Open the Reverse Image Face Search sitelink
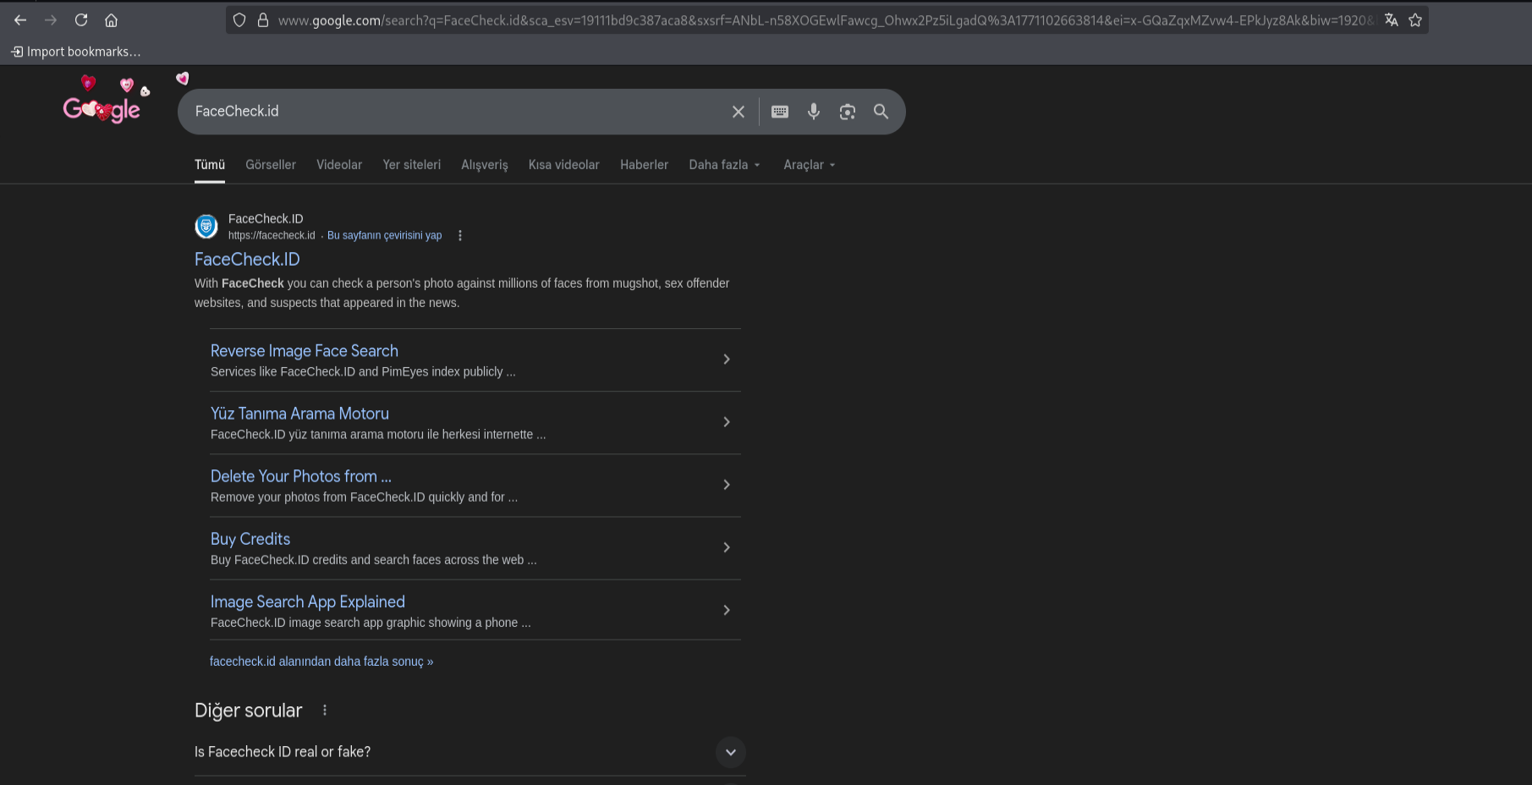This screenshot has width=1532, height=785. click(305, 351)
